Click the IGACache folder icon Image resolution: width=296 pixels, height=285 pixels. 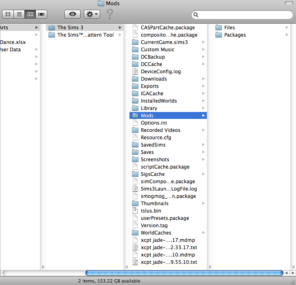135,93
